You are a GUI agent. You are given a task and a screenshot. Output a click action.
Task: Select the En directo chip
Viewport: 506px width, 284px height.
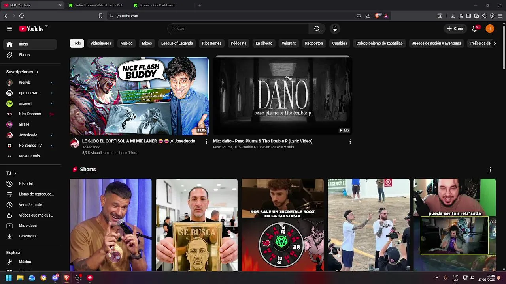coord(264,43)
